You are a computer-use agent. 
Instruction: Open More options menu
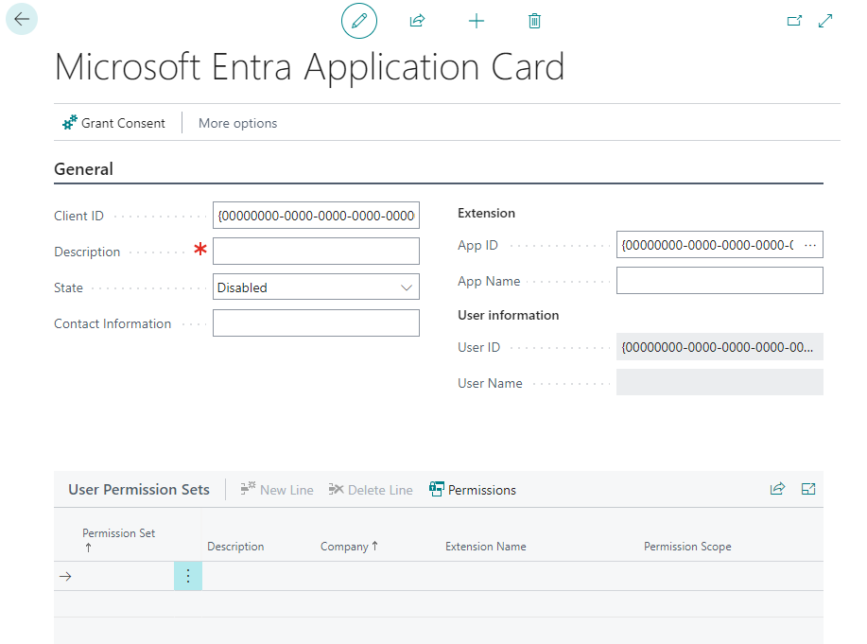click(x=237, y=123)
